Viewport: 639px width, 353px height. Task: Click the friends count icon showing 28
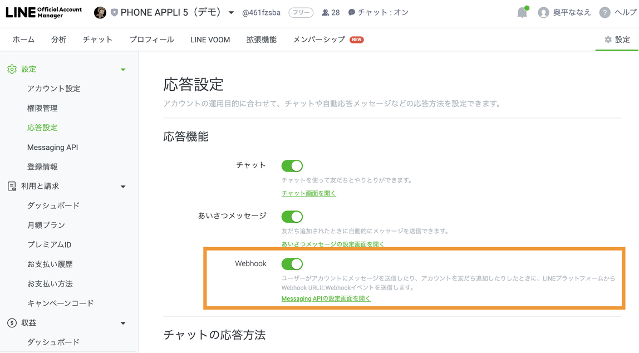click(x=325, y=13)
